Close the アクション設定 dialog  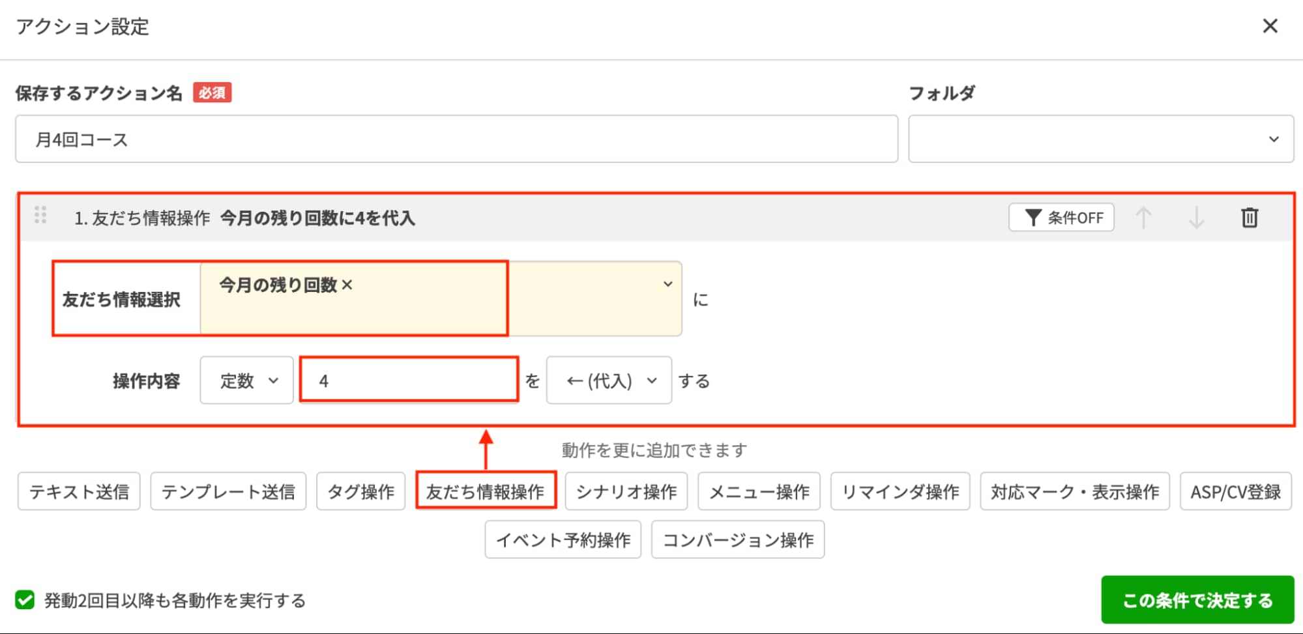(x=1270, y=26)
